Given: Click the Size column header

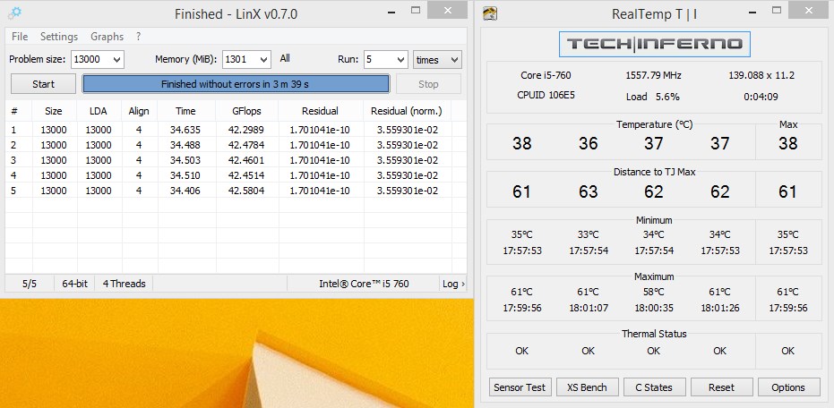Looking at the screenshot, I should 53,111.
